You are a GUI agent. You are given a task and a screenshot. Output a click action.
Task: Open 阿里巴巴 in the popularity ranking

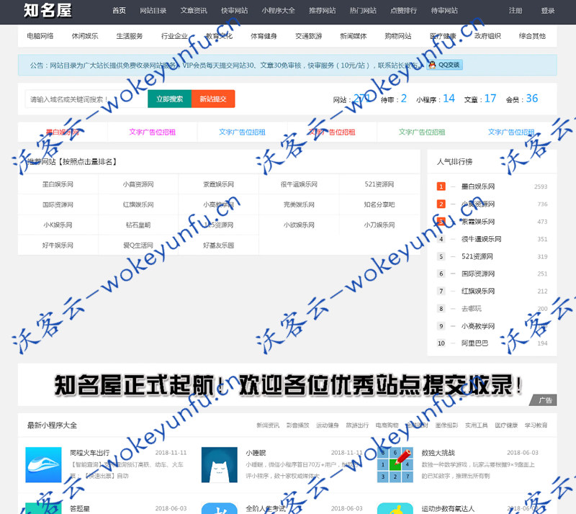[x=474, y=343]
